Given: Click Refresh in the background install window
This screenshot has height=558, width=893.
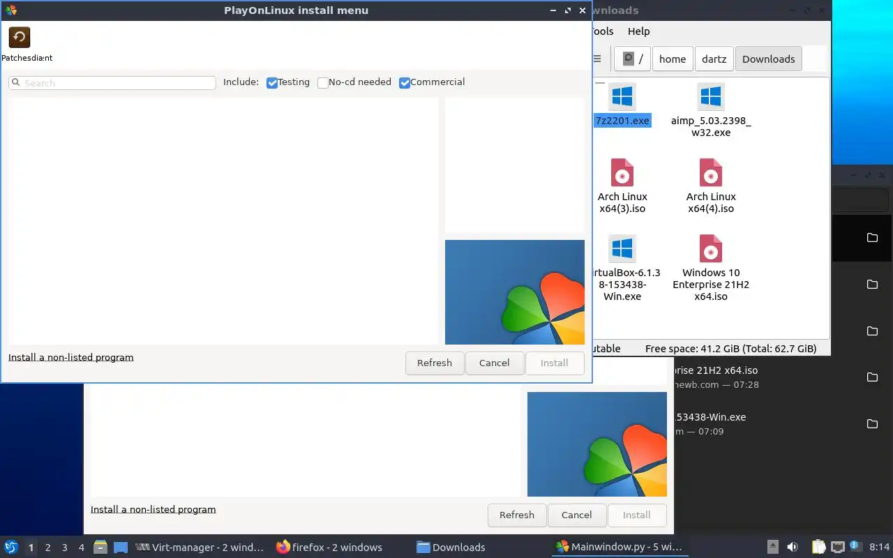Looking at the screenshot, I should (x=517, y=515).
